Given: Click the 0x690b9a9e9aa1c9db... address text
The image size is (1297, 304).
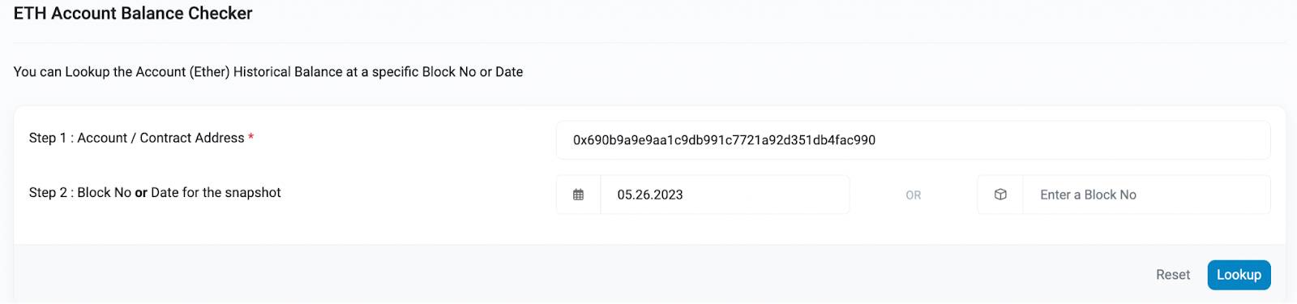Looking at the screenshot, I should [x=724, y=140].
